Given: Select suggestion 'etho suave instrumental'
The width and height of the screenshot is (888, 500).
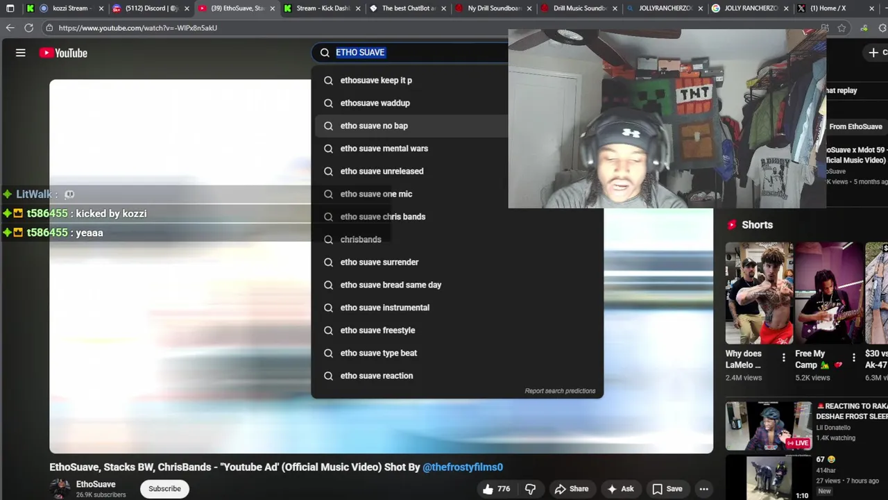Looking at the screenshot, I should point(457,308).
